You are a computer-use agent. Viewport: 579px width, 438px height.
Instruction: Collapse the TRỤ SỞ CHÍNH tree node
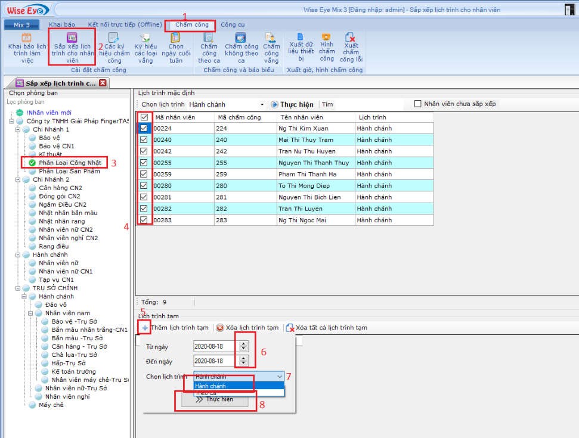[18, 288]
